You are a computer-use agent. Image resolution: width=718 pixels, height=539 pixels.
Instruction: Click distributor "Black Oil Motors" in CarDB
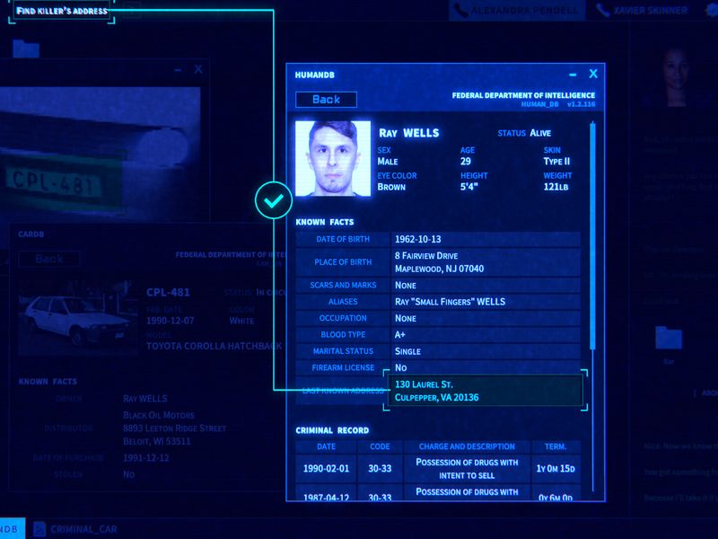coord(159,415)
